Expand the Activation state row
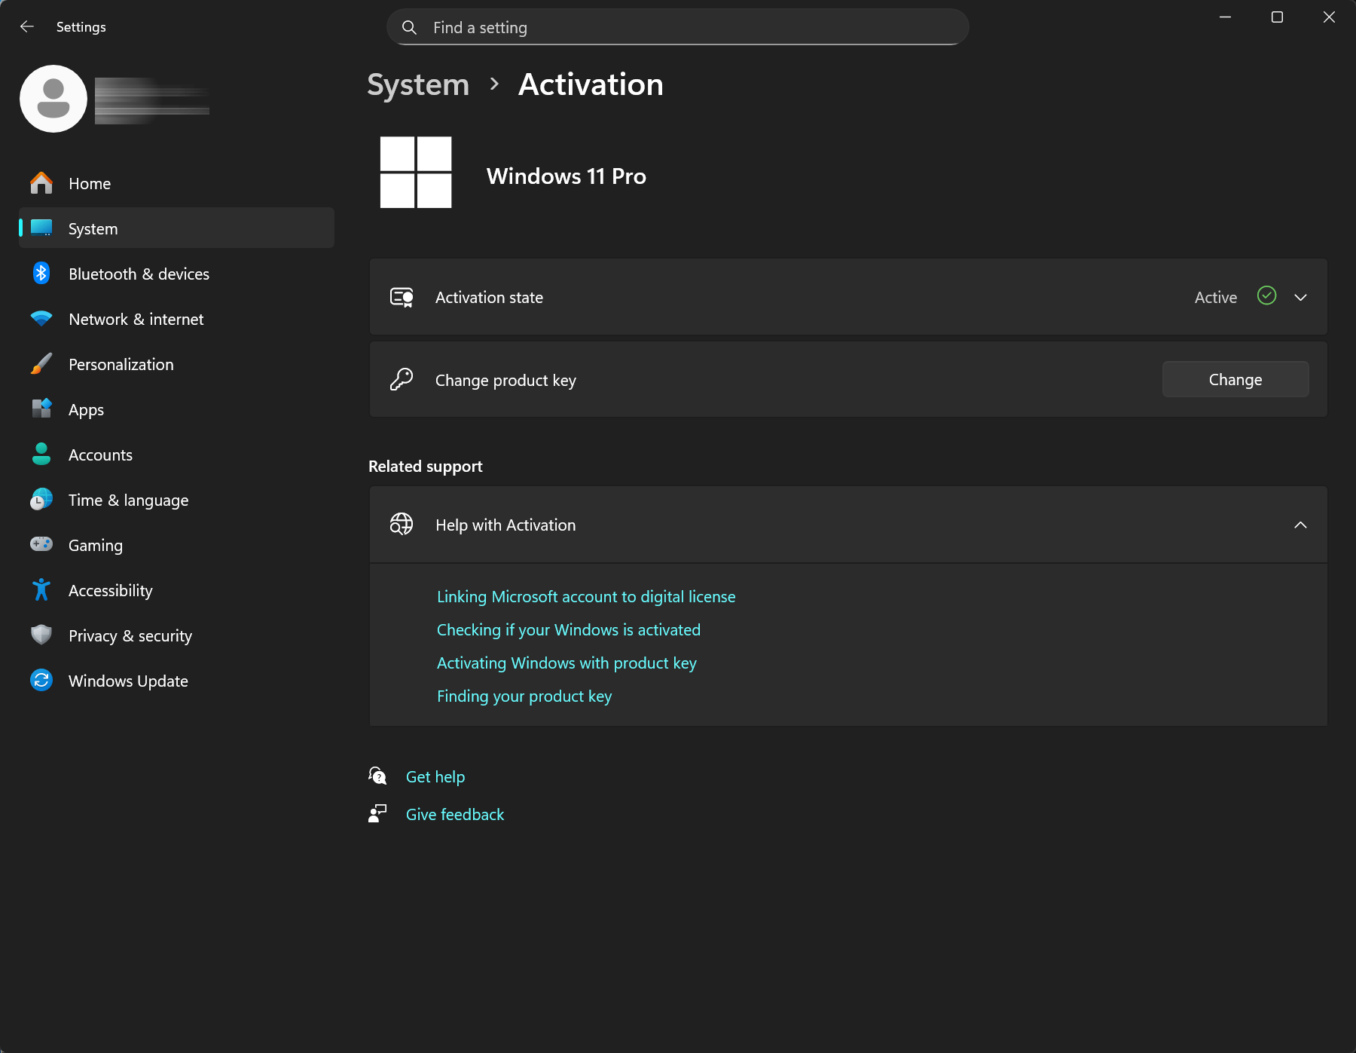Screen dimensions: 1356x1053 tap(1301, 297)
